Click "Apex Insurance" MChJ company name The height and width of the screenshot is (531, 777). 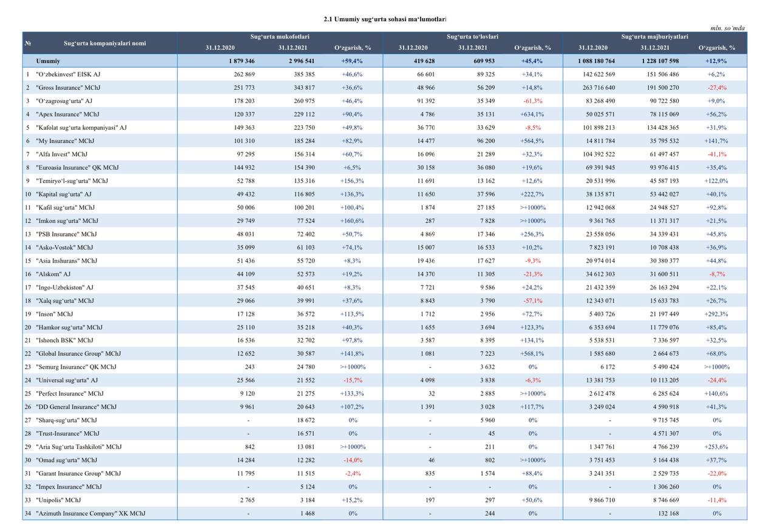pyautogui.click(x=67, y=115)
